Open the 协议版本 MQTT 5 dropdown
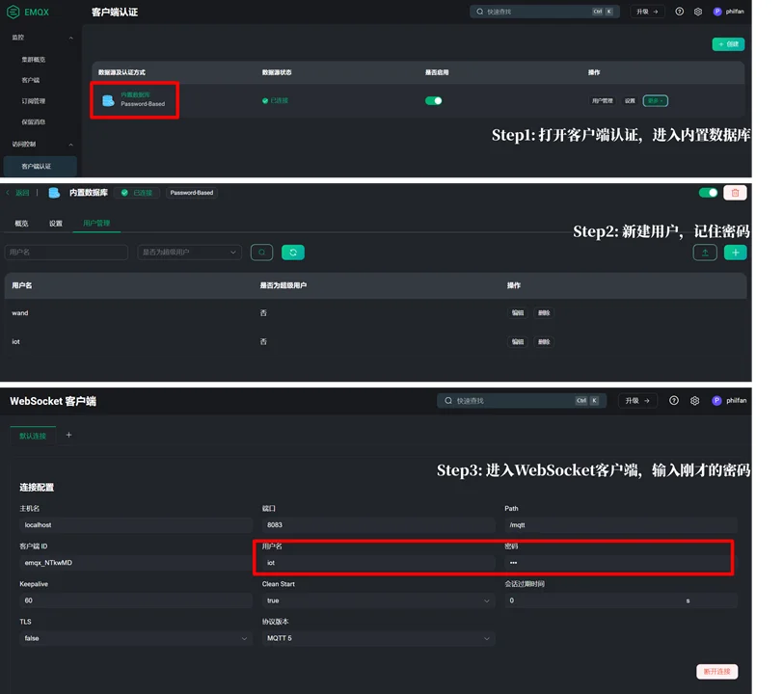Image resolution: width=783 pixels, height=694 pixels. click(377, 638)
